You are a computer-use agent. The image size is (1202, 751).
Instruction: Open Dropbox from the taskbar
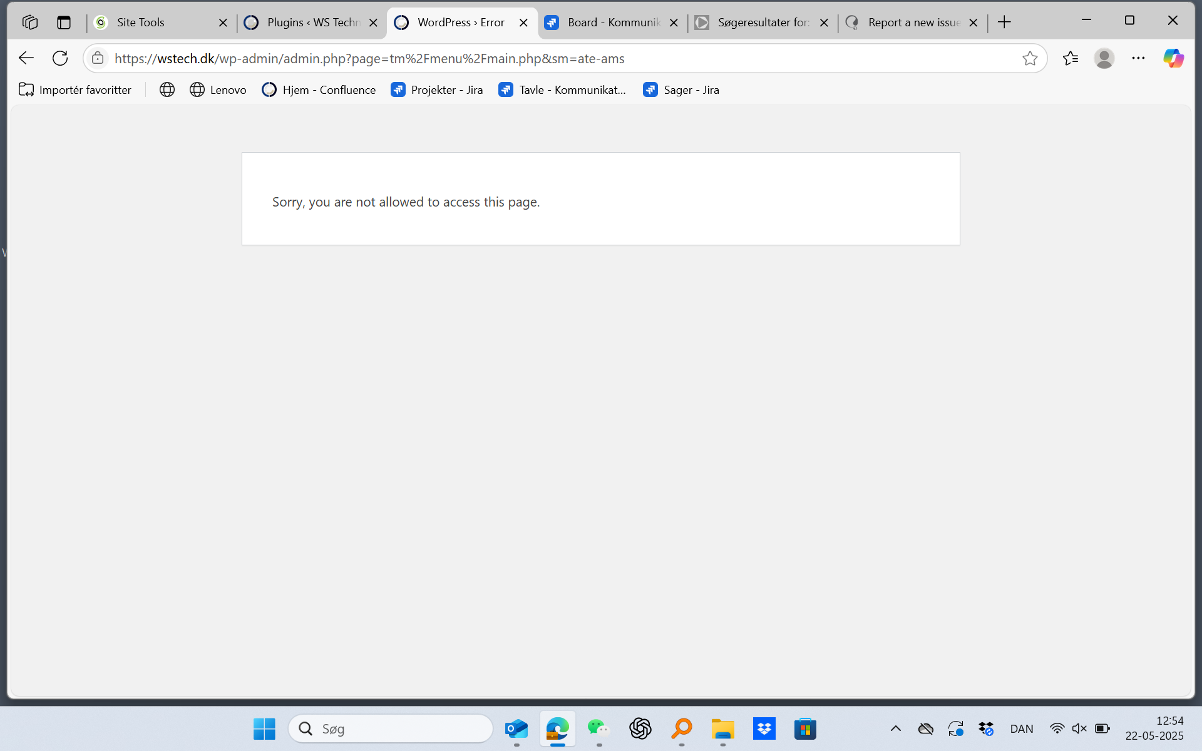click(x=764, y=728)
